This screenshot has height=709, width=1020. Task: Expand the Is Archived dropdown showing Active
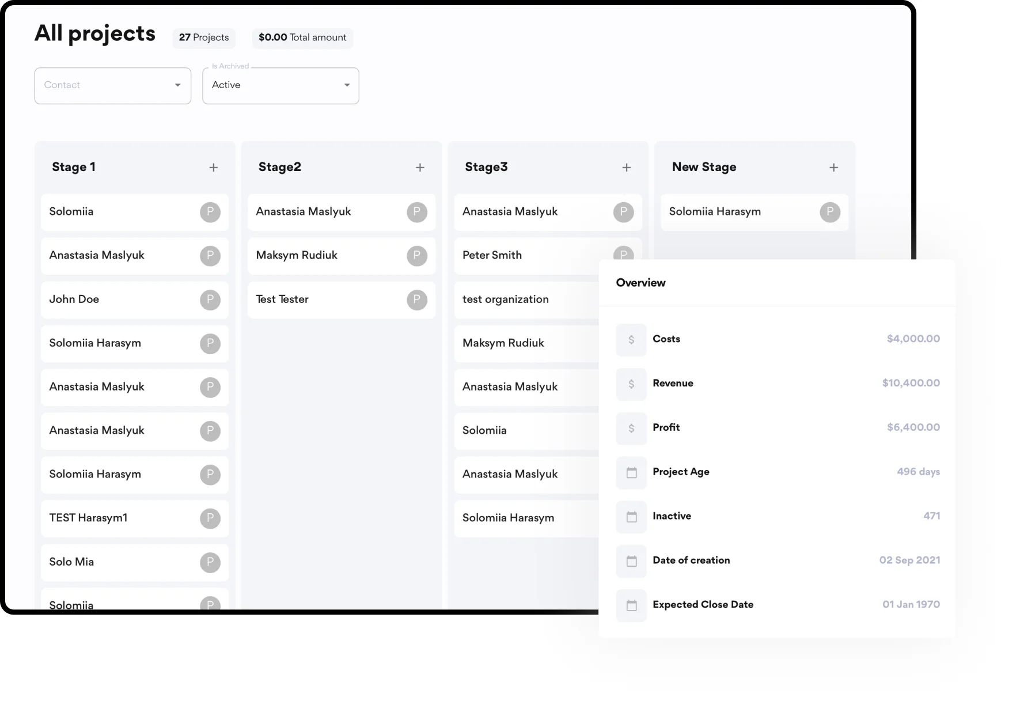pyautogui.click(x=280, y=86)
